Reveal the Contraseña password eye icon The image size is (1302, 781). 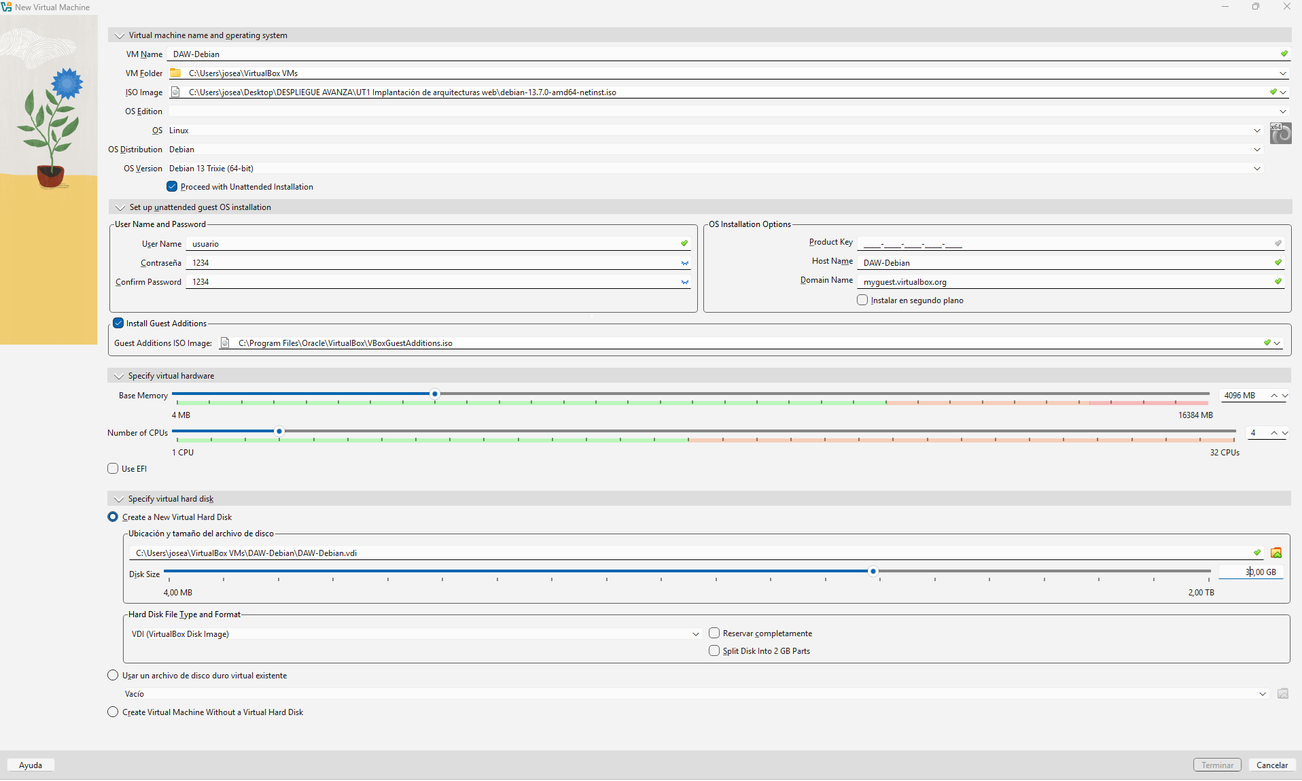684,263
